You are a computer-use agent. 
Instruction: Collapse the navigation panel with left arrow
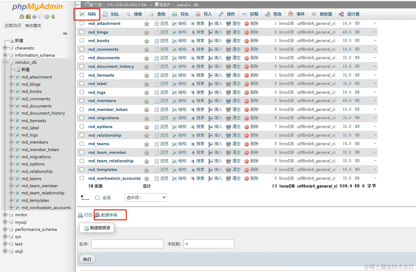[x=78, y=5]
